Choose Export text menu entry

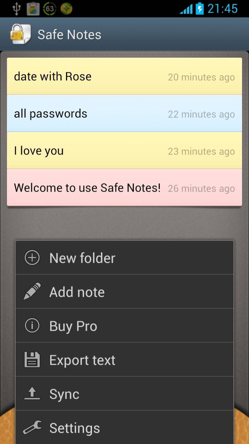pyautogui.click(x=124, y=360)
